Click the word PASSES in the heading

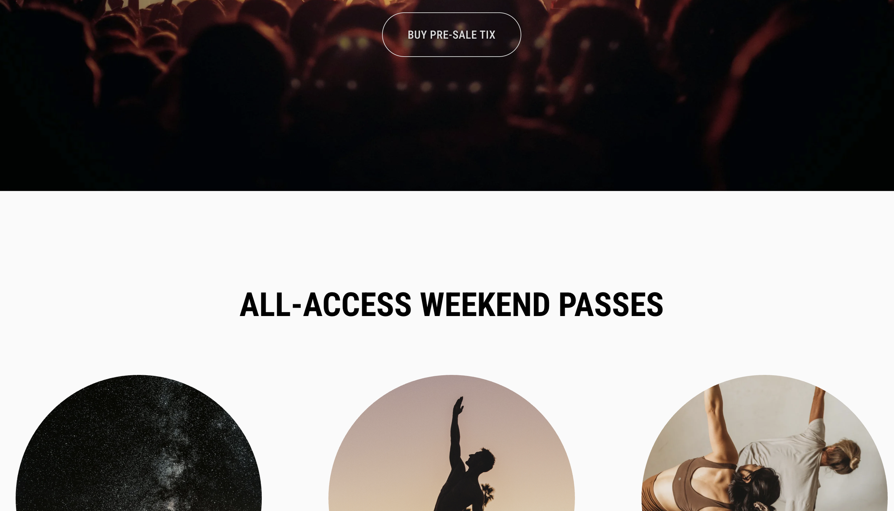[x=611, y=305]
